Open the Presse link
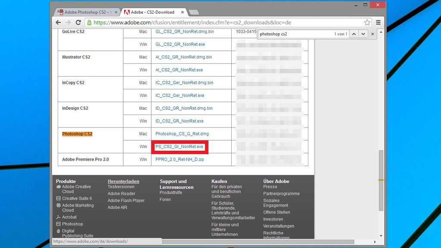The width and height of the screenshot is (441, 248). 270,187
